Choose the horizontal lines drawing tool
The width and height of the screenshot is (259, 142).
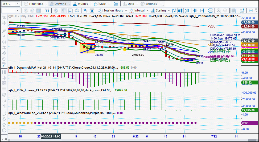tap(4, 89)
